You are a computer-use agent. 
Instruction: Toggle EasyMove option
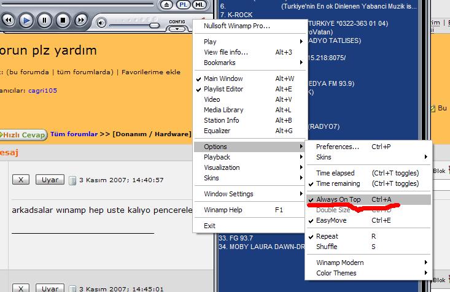click(369, 220)
